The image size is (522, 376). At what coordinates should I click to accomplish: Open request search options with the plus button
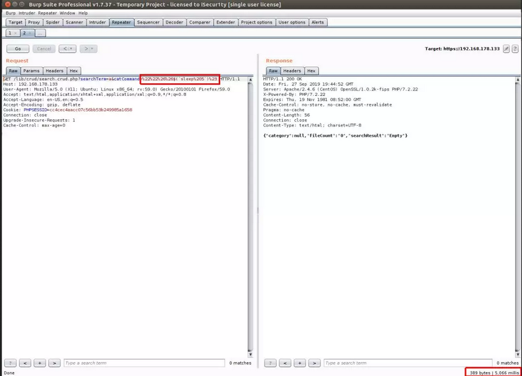pos(39,363)
